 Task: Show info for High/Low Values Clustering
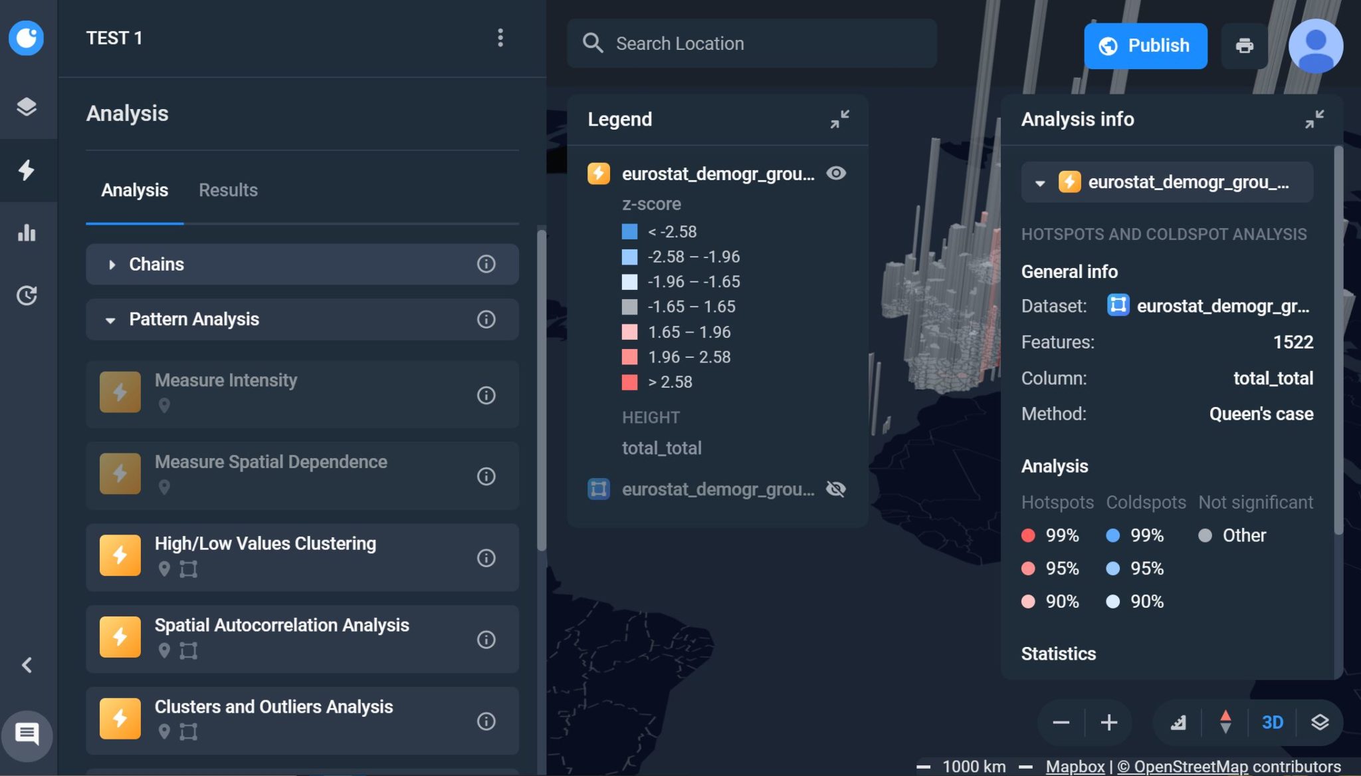[x=486, y=558]
